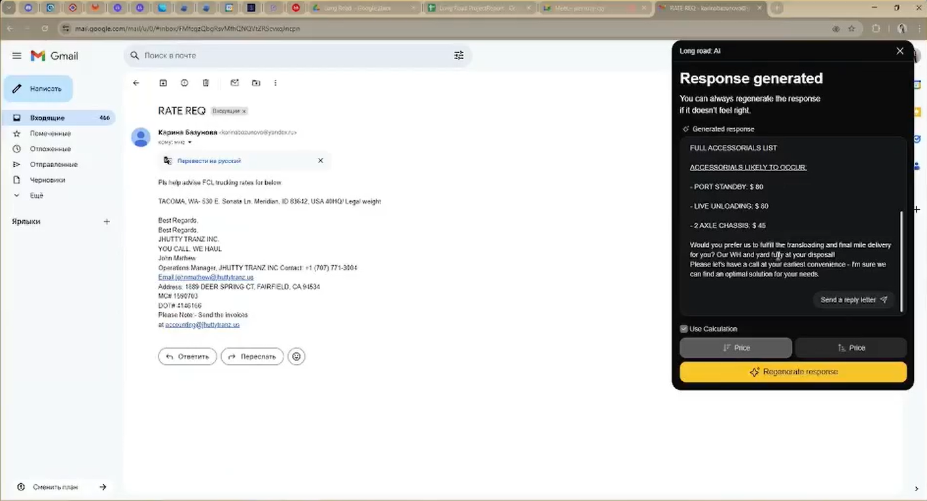Click PORT STANDBY: $ 80 line in response
This screenshot has height=501, width=927.
tap(726, 187)
